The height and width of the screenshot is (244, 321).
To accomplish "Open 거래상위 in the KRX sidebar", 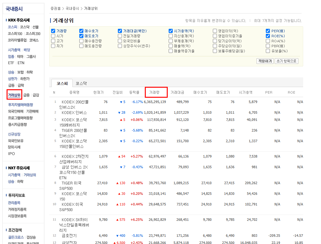I will (x=14, y=95).
